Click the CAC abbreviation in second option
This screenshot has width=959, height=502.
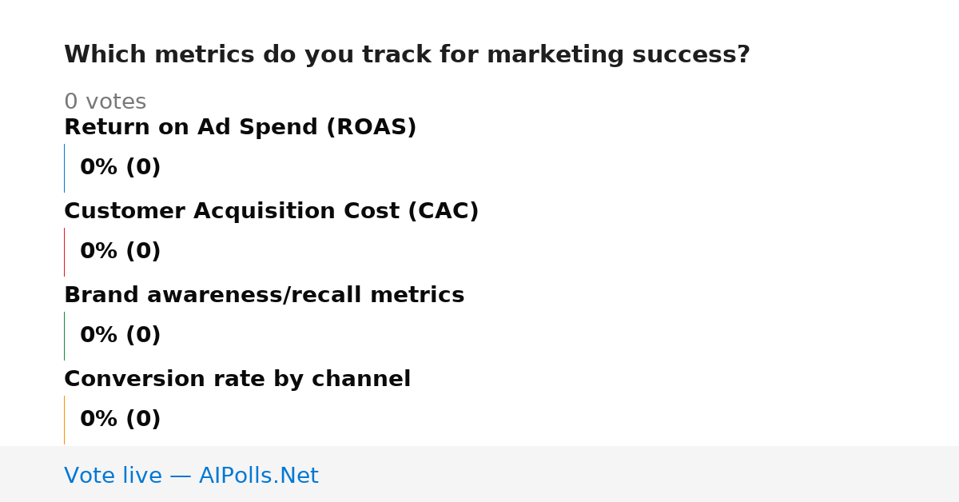(444, 211)
